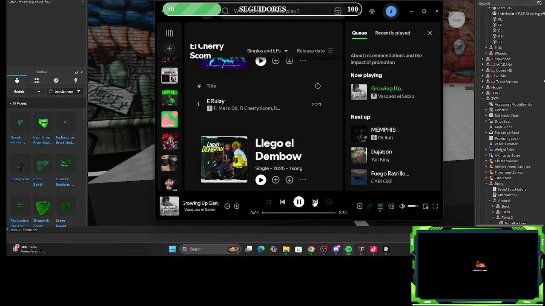Switch to Recently played tab
The image size is (545, 306).
(x=393, y=33)
